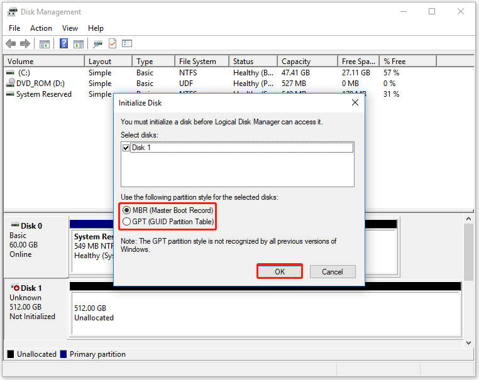
Task: Select MBR (Master Boot Record) radio button
Action: pyautogui.click(x=126, y=210)
